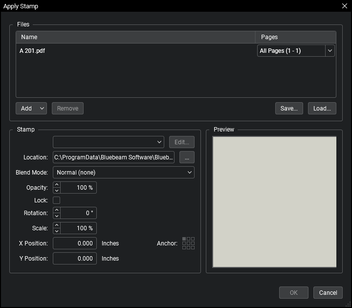Select the top-left Anchor grid position
The image size is (352, 308).
coord(184,239)
